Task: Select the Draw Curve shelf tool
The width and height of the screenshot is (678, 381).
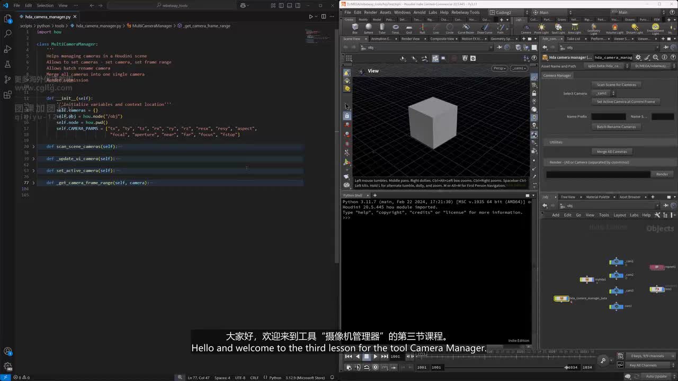Action: point(485,29)
